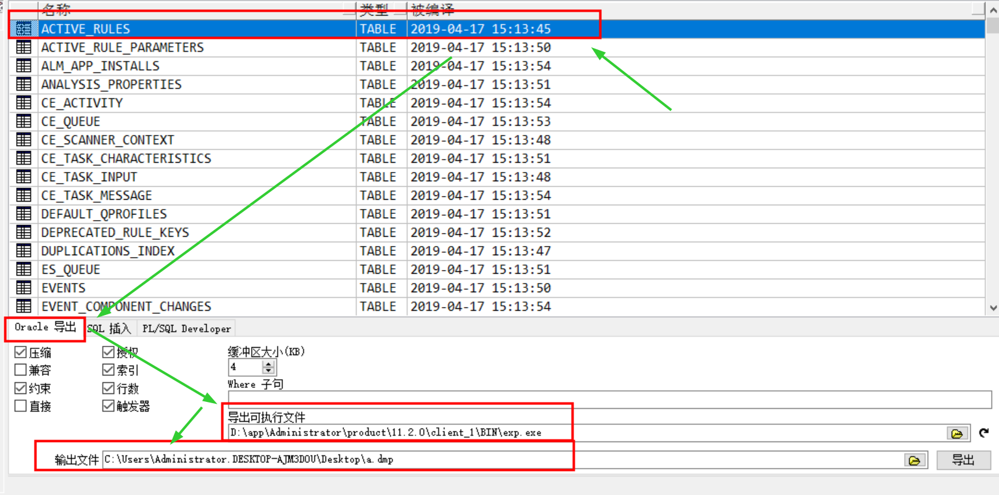Click the CE_ACTIVITY table icon
The height and width of the screenshot is (495, 999).
click(23, 102)
